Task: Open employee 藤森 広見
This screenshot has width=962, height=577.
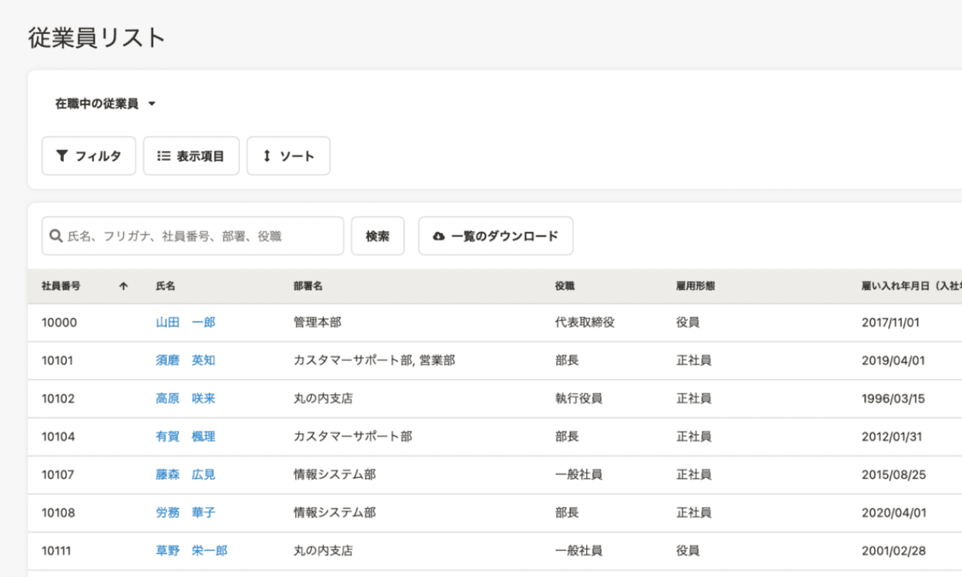Action: [x=185, y=475]
